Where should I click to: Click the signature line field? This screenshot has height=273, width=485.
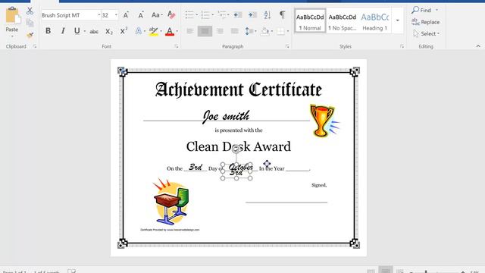click(286, 202)
